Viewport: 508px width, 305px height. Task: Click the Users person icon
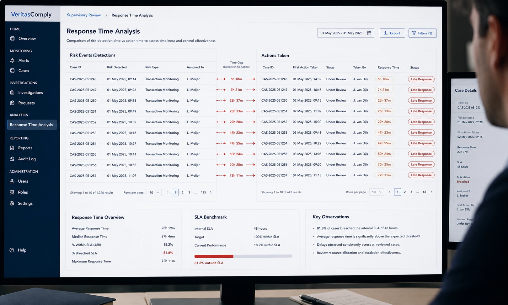pos(12,181)
